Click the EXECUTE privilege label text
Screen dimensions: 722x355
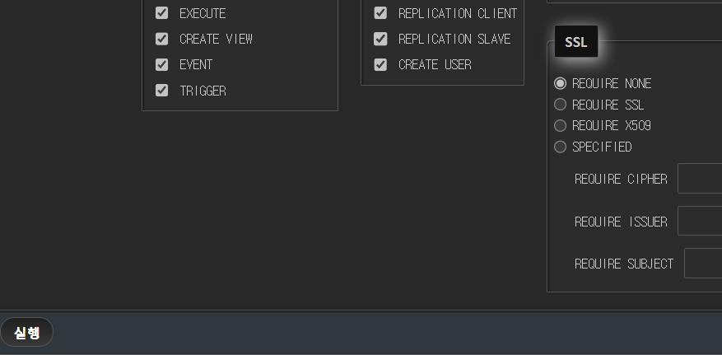coord(203,13)
